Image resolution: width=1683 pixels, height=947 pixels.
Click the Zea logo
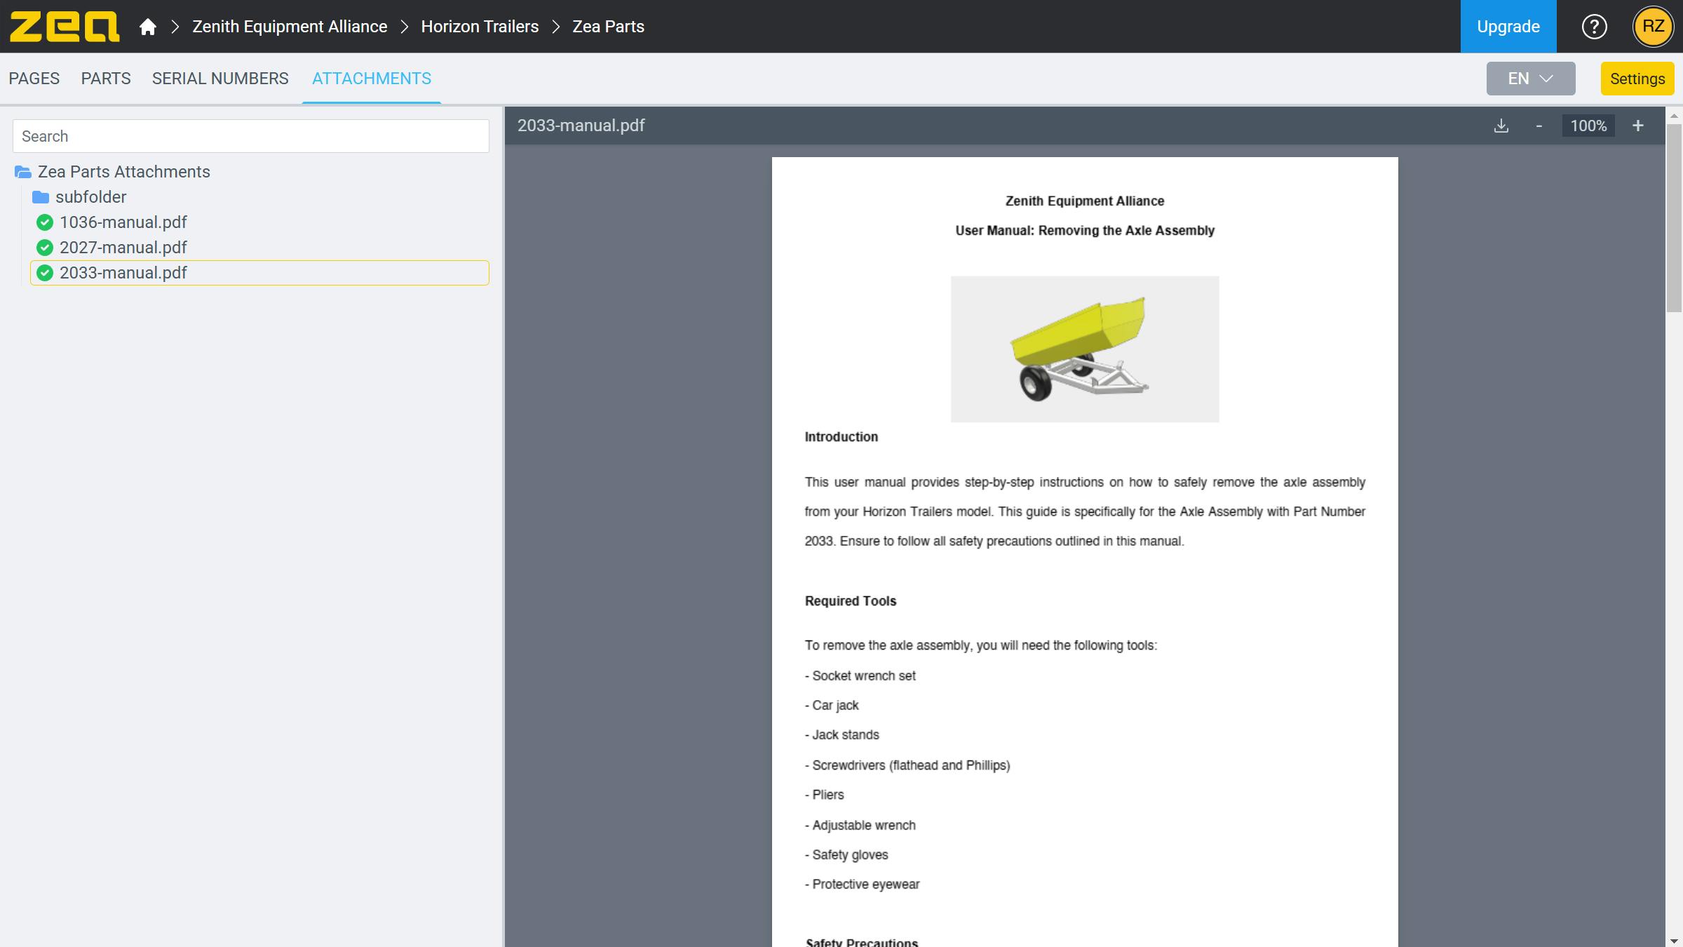(x=64, y=27)
